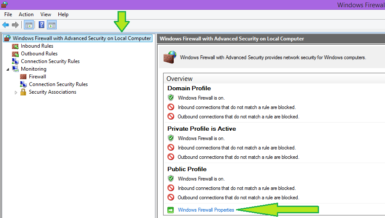Click the Monitoring node icon
Image resolution: width=385 pixels, height=218 pixels.
tap(15, 69)
